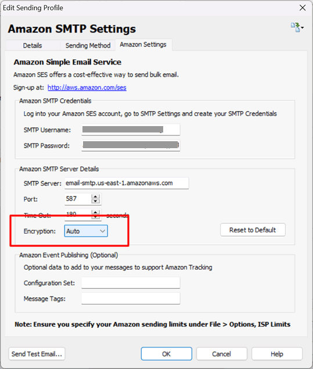Close the Edit Sending Profile dialog

tap(303, 8)
